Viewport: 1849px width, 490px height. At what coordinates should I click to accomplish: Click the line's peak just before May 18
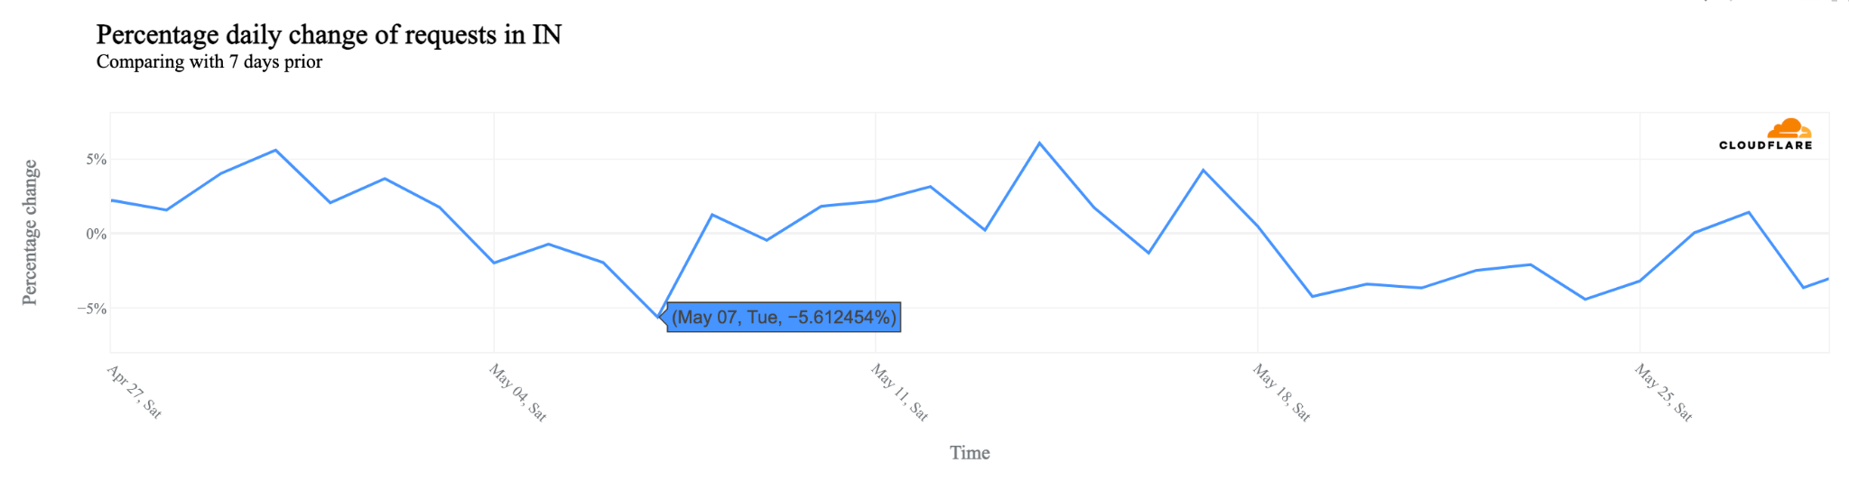pos(1203,170)
